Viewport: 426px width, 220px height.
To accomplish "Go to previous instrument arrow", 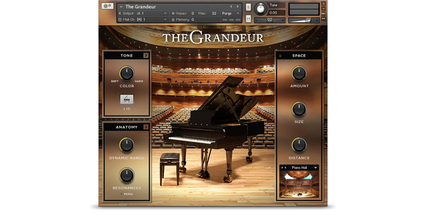I will (x=231, y=6).
